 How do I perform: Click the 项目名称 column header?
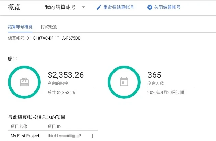coord(19,127)
